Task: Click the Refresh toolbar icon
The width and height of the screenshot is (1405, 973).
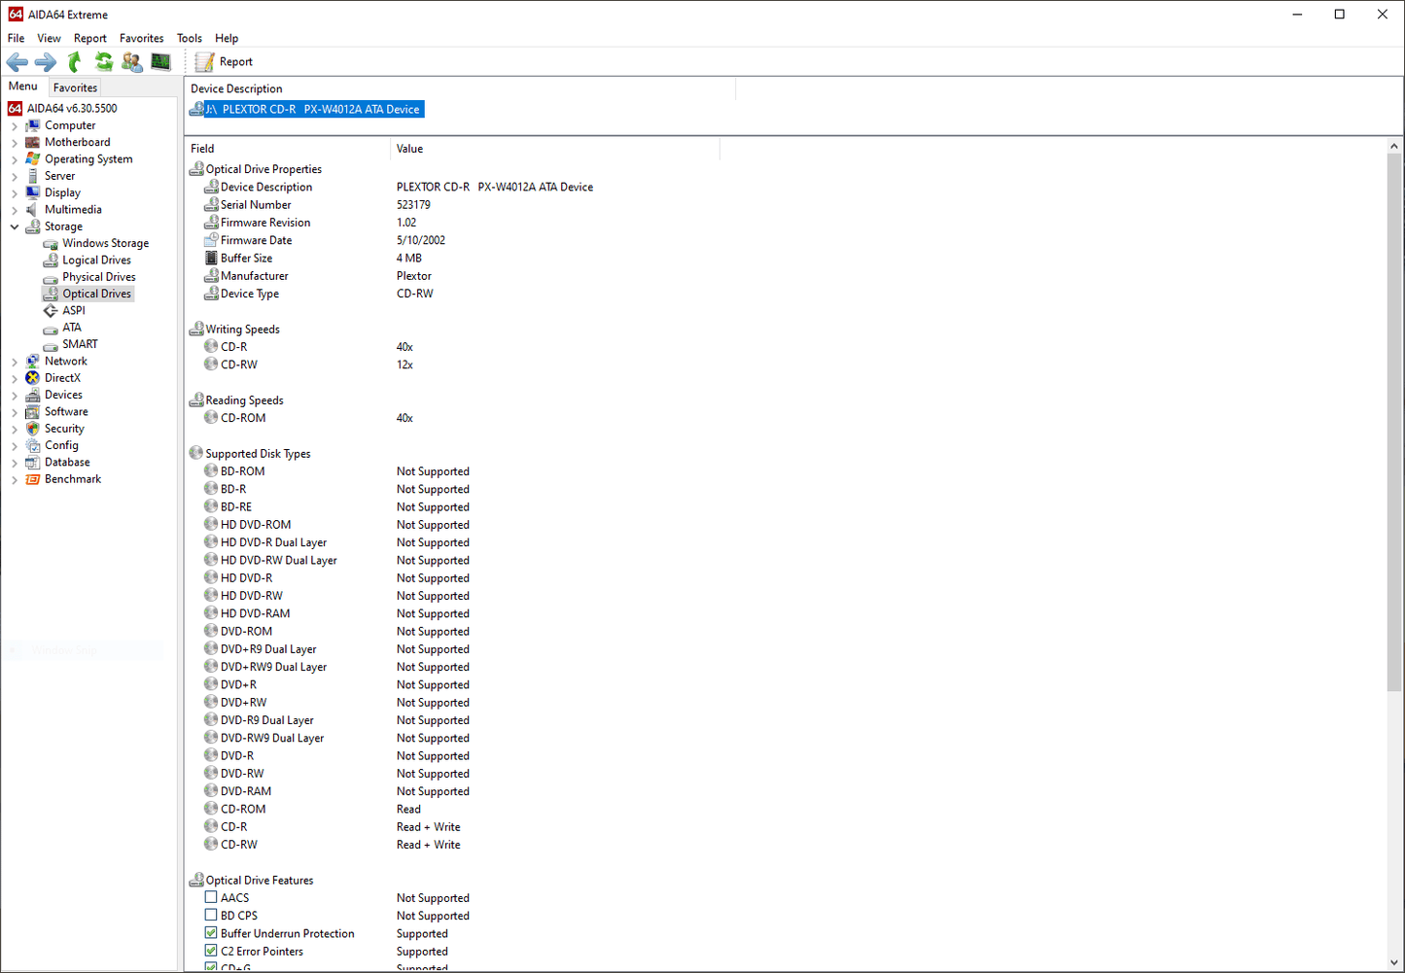Action: (x=103, y=62)
